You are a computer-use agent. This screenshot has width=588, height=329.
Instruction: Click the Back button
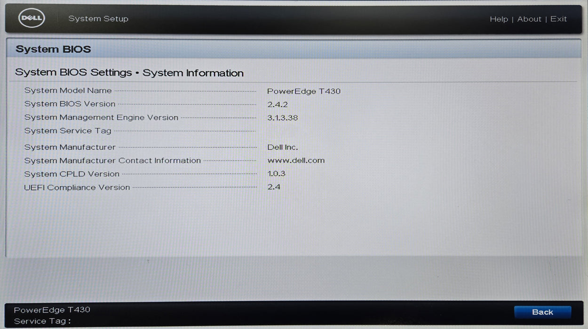pos(542,312)
